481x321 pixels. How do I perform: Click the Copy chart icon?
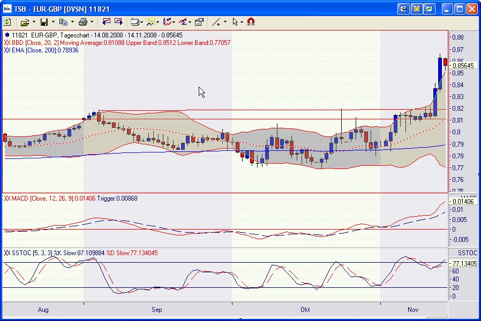[64, 22]
